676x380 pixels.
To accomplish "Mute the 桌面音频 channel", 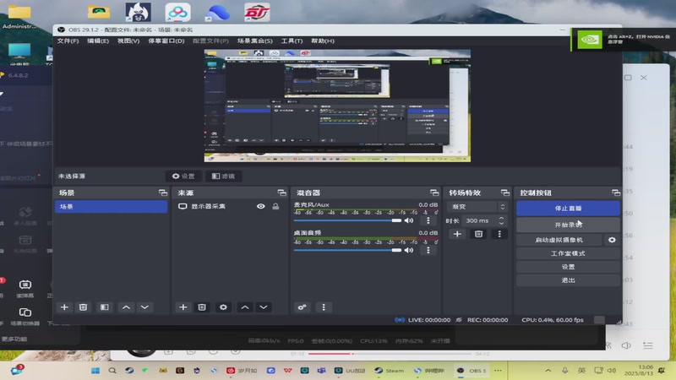I will tap(409, 250).
